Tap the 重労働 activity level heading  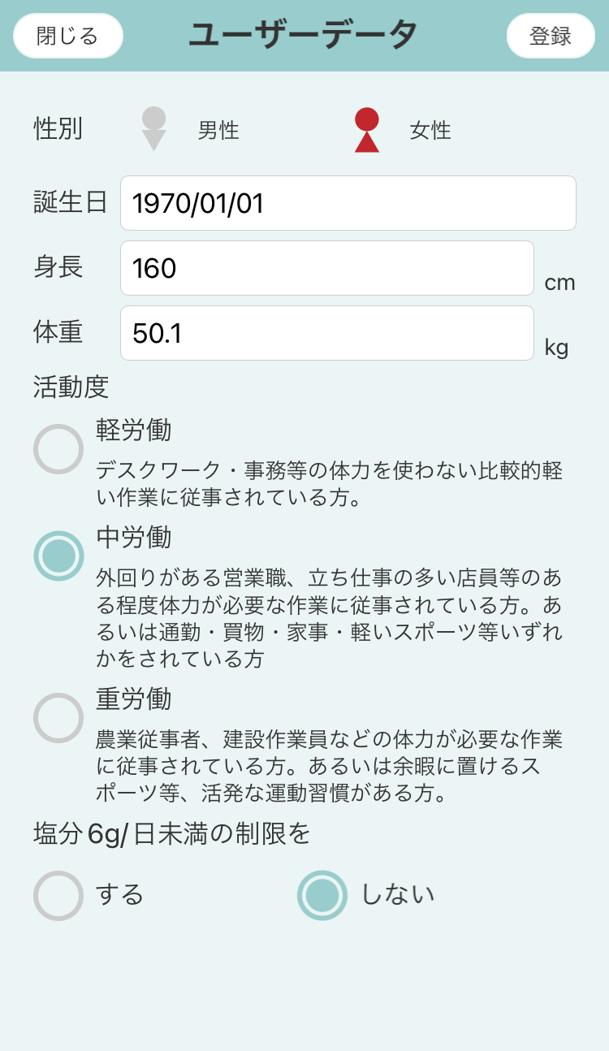[x=134, y=699]
